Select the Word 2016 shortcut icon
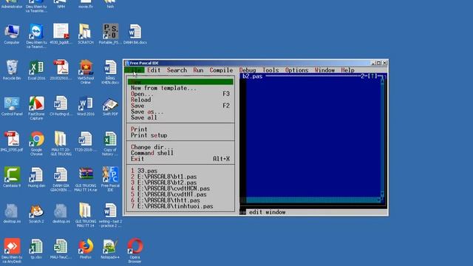 (x=86, y=106)
